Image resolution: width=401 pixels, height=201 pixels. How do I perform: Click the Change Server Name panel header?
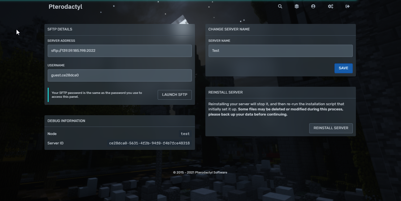coord(229,29)
